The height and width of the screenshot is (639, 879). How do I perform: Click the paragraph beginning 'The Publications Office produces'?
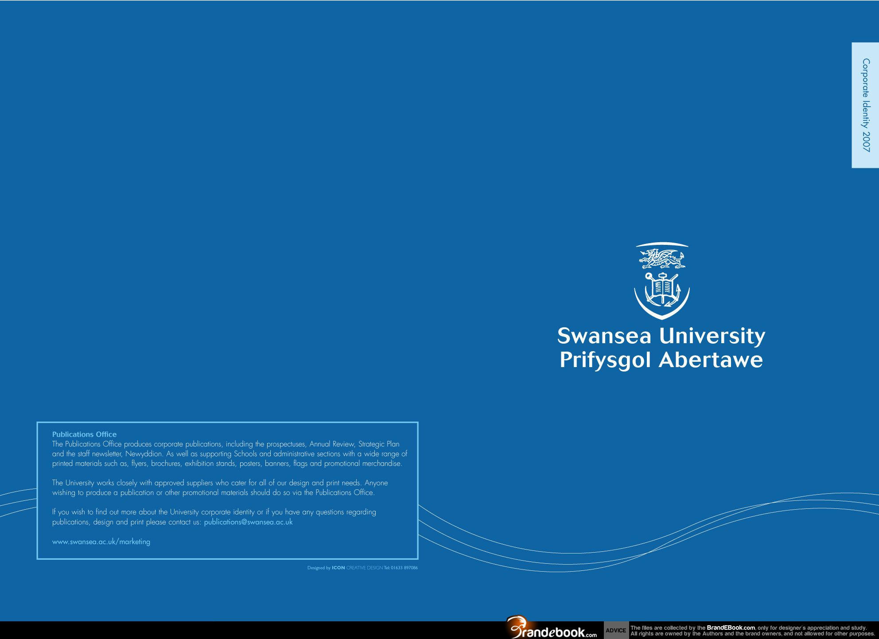[229, 454]
